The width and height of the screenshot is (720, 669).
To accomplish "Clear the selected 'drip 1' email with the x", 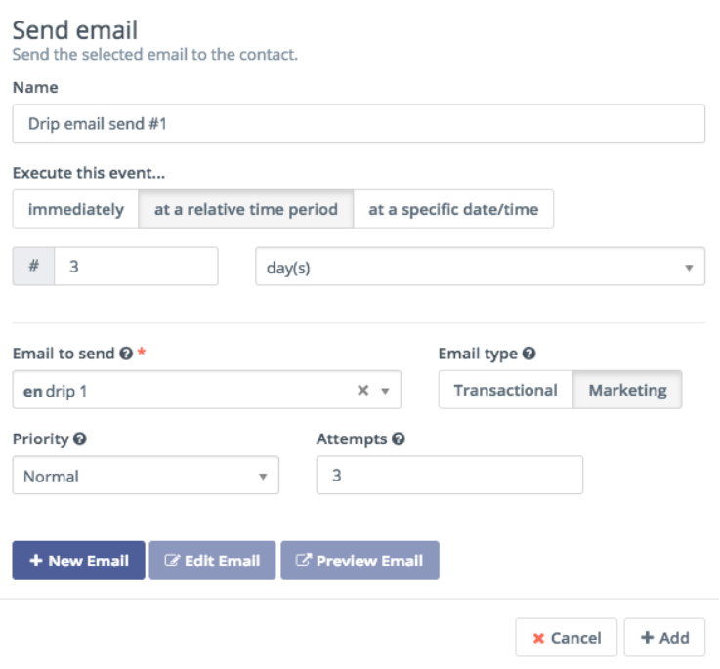I will point(362,390).
